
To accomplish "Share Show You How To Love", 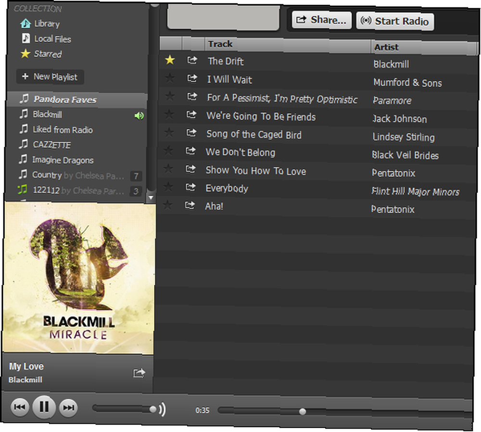I will (x=191, y=169).
